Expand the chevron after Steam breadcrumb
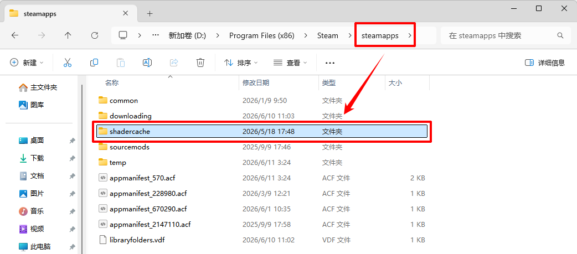The width and height of the screenshot is (577, 254). 349,35
